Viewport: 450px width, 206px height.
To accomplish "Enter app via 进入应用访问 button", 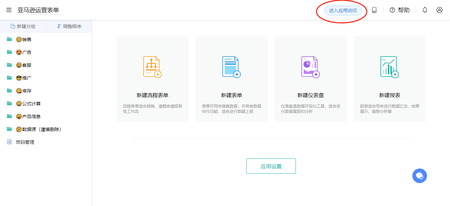I will click(343, 11).
